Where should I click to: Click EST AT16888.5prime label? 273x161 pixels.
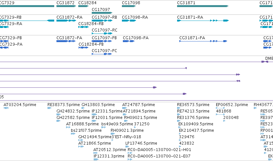82,124
